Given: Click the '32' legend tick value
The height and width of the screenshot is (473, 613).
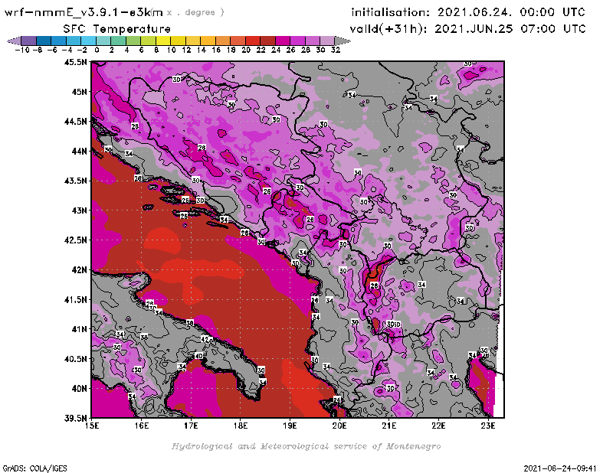Looking at the screenshot, I should (x=336, y=50).
